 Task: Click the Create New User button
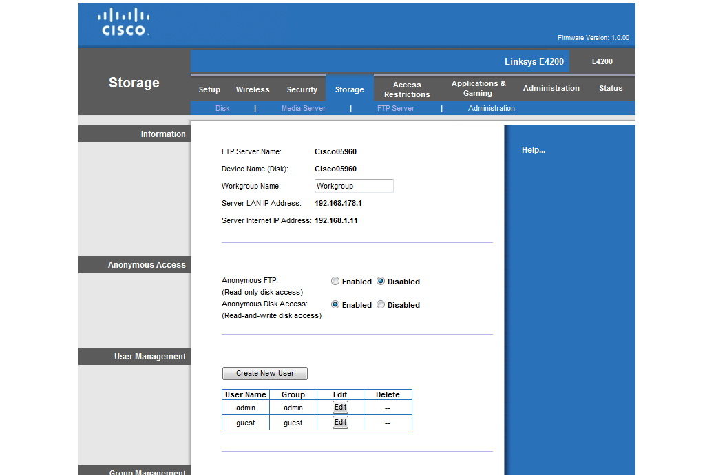click(x=265, y=373)
